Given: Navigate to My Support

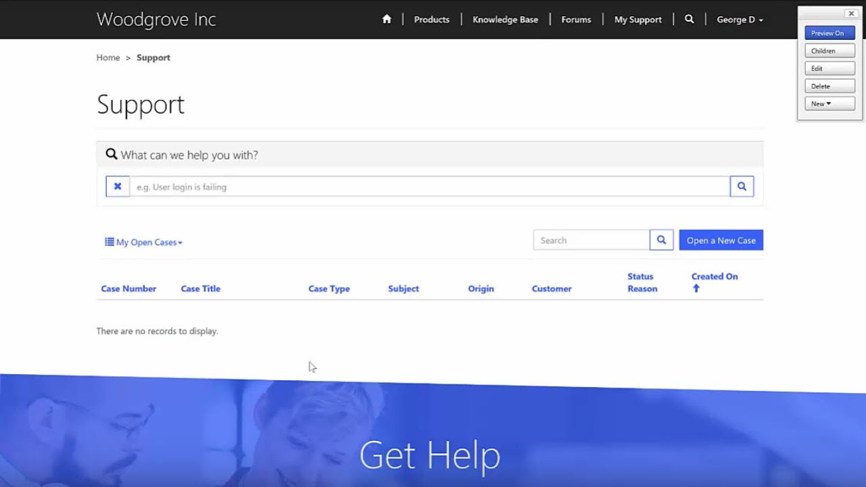Looking at the screenshot, I should pyautogui.click(x=638, y=20).
